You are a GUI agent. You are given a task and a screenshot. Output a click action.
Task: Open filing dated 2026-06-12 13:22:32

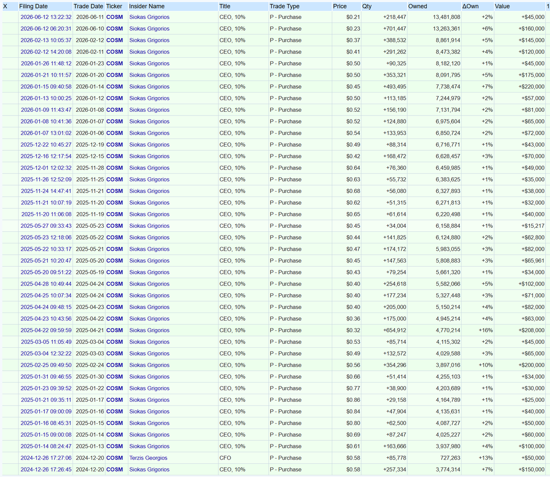(46, 17)
